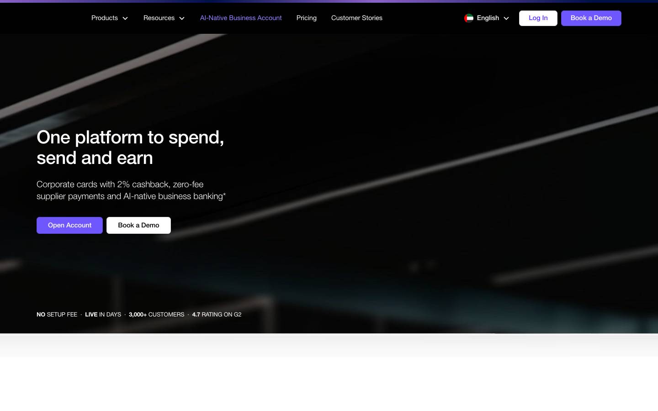
Task: Click the 'Corporate cards with 2% cashback' subtitle
Action: (x=131, y=190)
